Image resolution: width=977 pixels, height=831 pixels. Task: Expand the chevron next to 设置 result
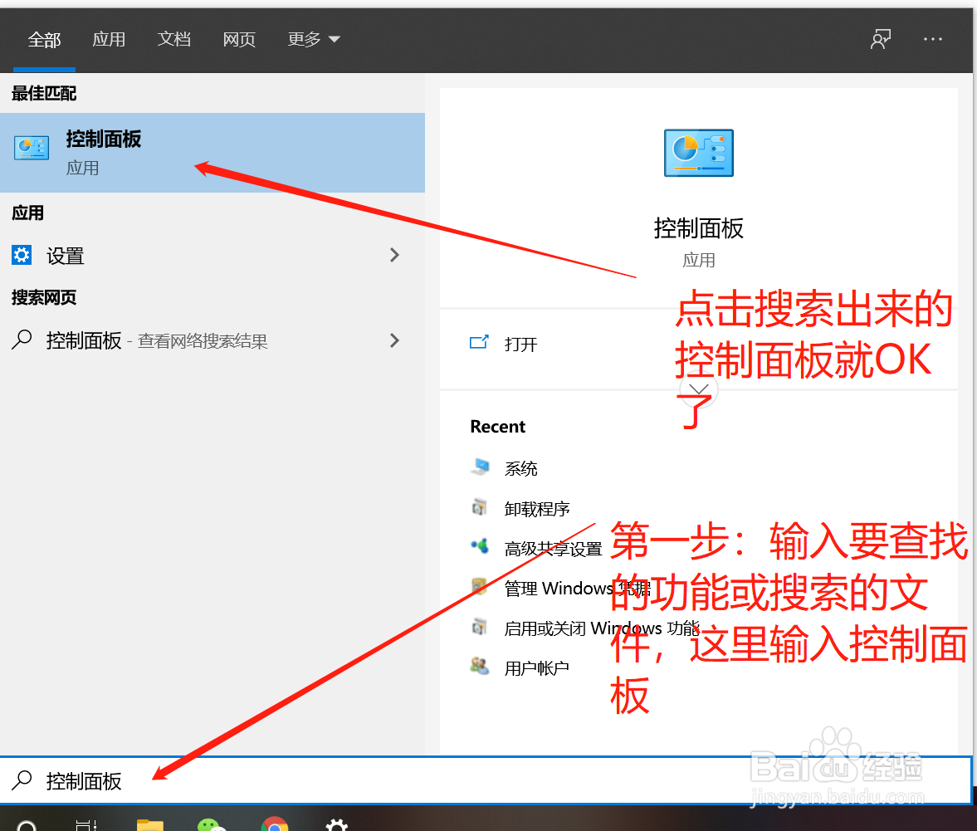(394, 256)
